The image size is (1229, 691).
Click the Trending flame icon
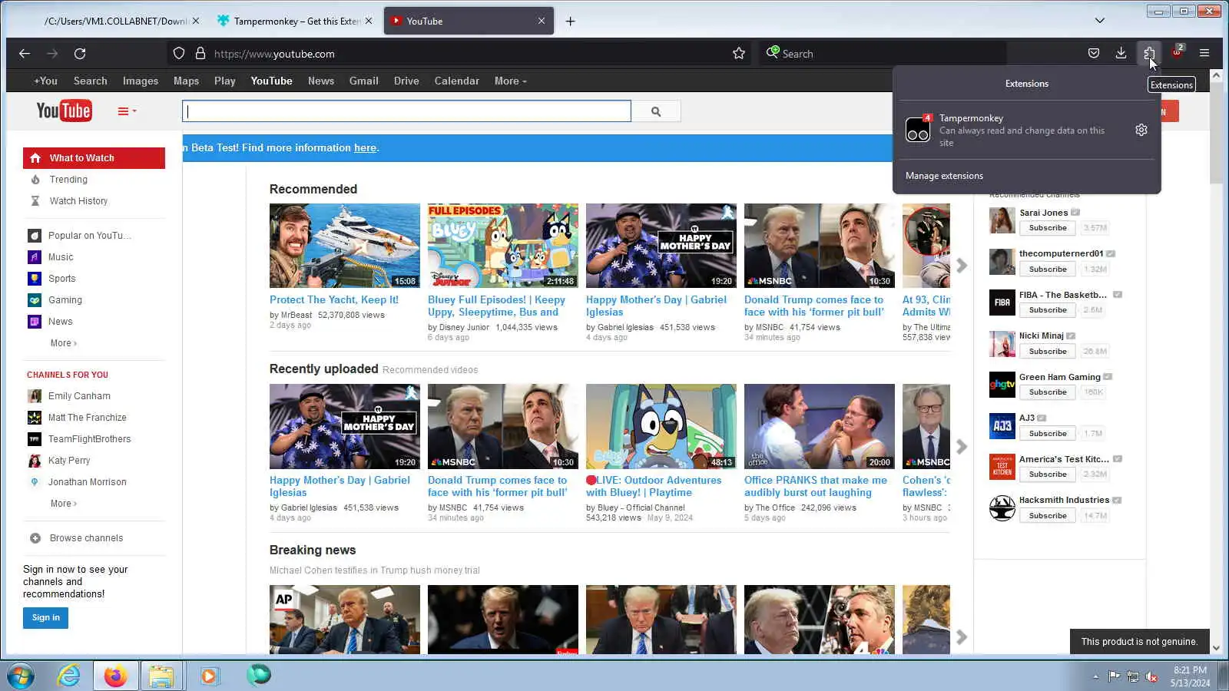click(x=35, y=180)
